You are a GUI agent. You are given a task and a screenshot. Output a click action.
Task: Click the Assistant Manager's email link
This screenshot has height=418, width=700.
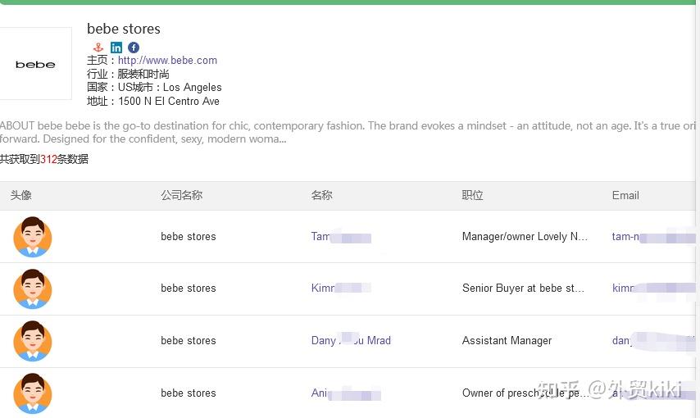click(x=623, y=341)
